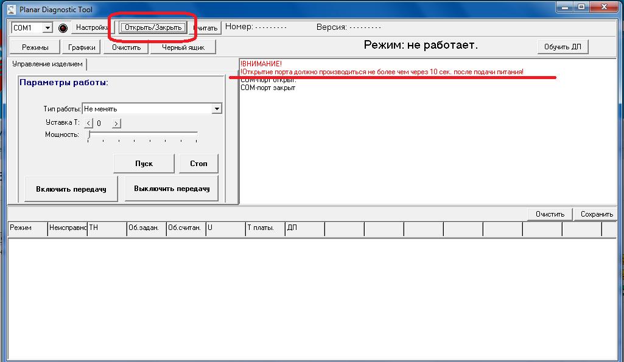This screenshot has height=362, width=624.
Task: Open the COM1 port dropdown
Action: [47, 27]
